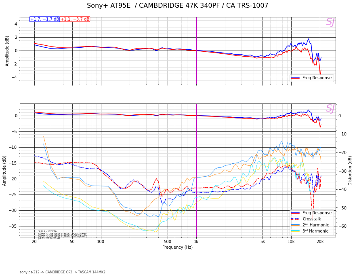The height and width of the screenshot is (277, 355).
Task: Click the "500" tick on the frequency axis
Action: tap(168, 242)
